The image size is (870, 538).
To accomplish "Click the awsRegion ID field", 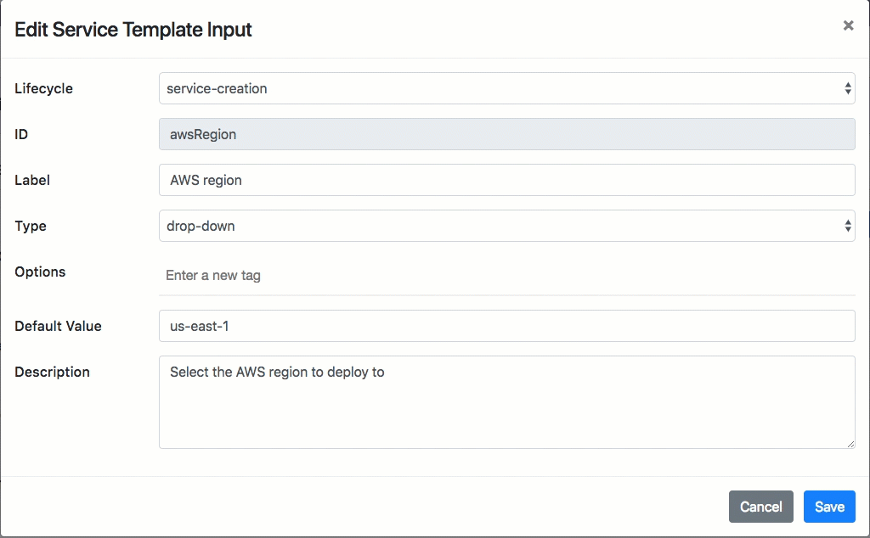I will [x=506, y=133].
